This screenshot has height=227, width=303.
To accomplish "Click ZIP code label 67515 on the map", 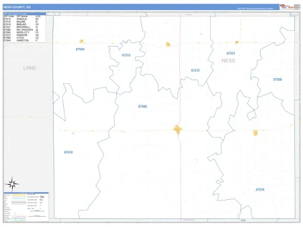I will [x=126, y=55].
